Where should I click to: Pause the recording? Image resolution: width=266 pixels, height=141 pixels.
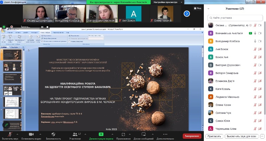(x=42, y=27)
